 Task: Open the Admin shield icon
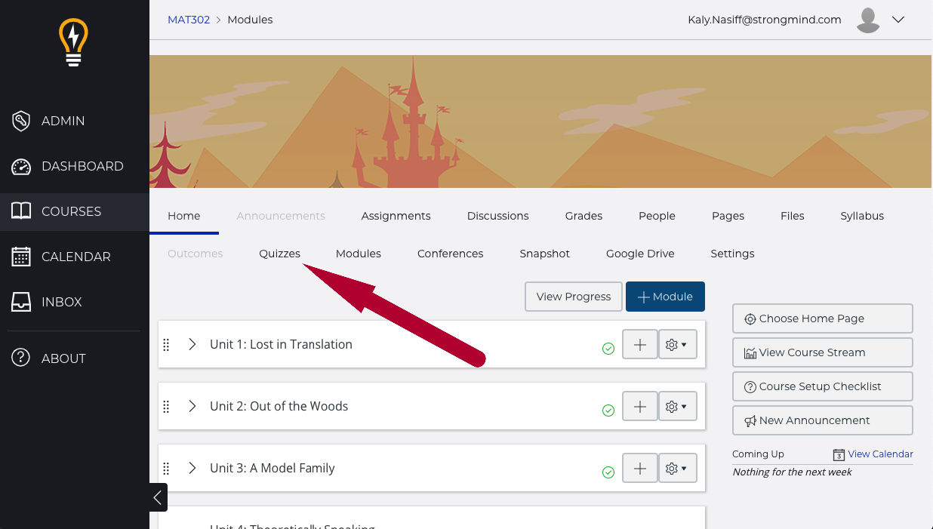point(21,121)
